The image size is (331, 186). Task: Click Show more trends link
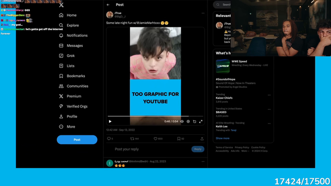point(222,138)
